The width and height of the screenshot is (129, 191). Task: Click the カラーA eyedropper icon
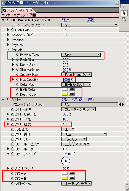[72, 173]
